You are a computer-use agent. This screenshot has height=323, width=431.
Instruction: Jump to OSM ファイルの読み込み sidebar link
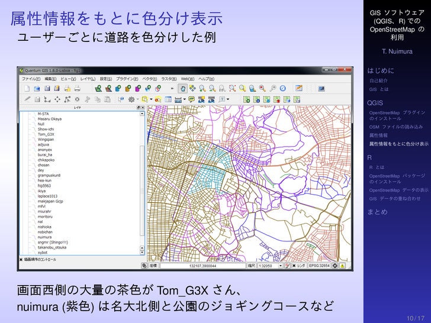[x=396, y=127]
